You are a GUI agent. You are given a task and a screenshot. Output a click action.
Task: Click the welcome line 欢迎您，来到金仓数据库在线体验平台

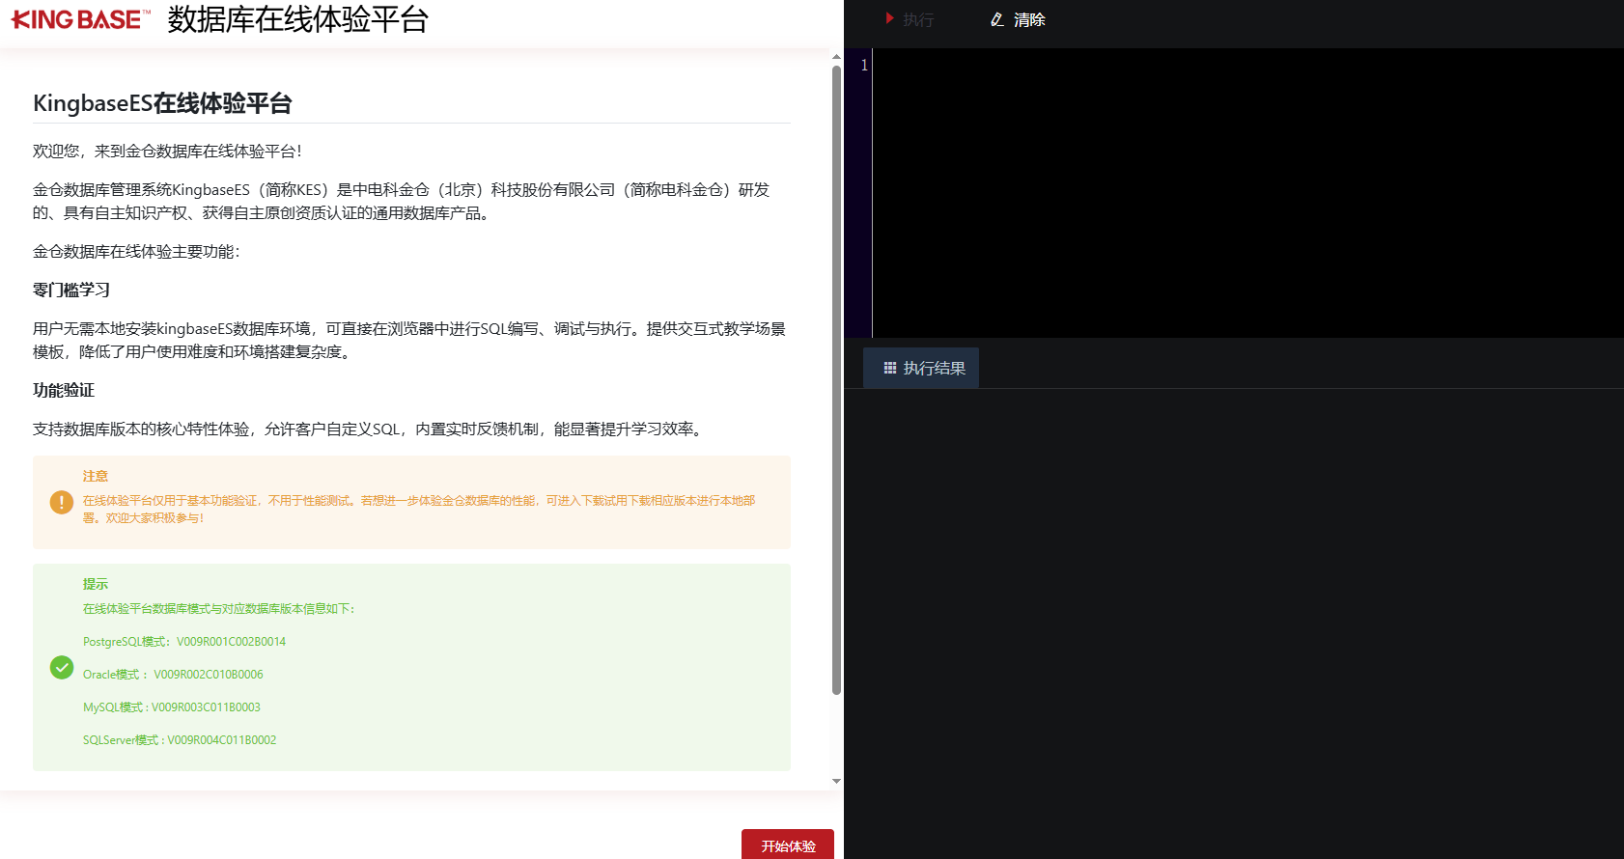tap(167, 151)
